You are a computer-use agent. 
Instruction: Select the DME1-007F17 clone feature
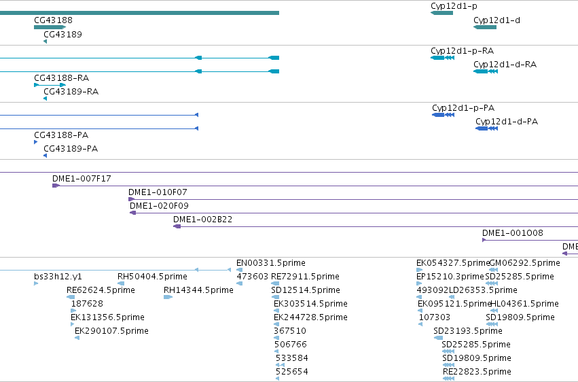[315, 186]
